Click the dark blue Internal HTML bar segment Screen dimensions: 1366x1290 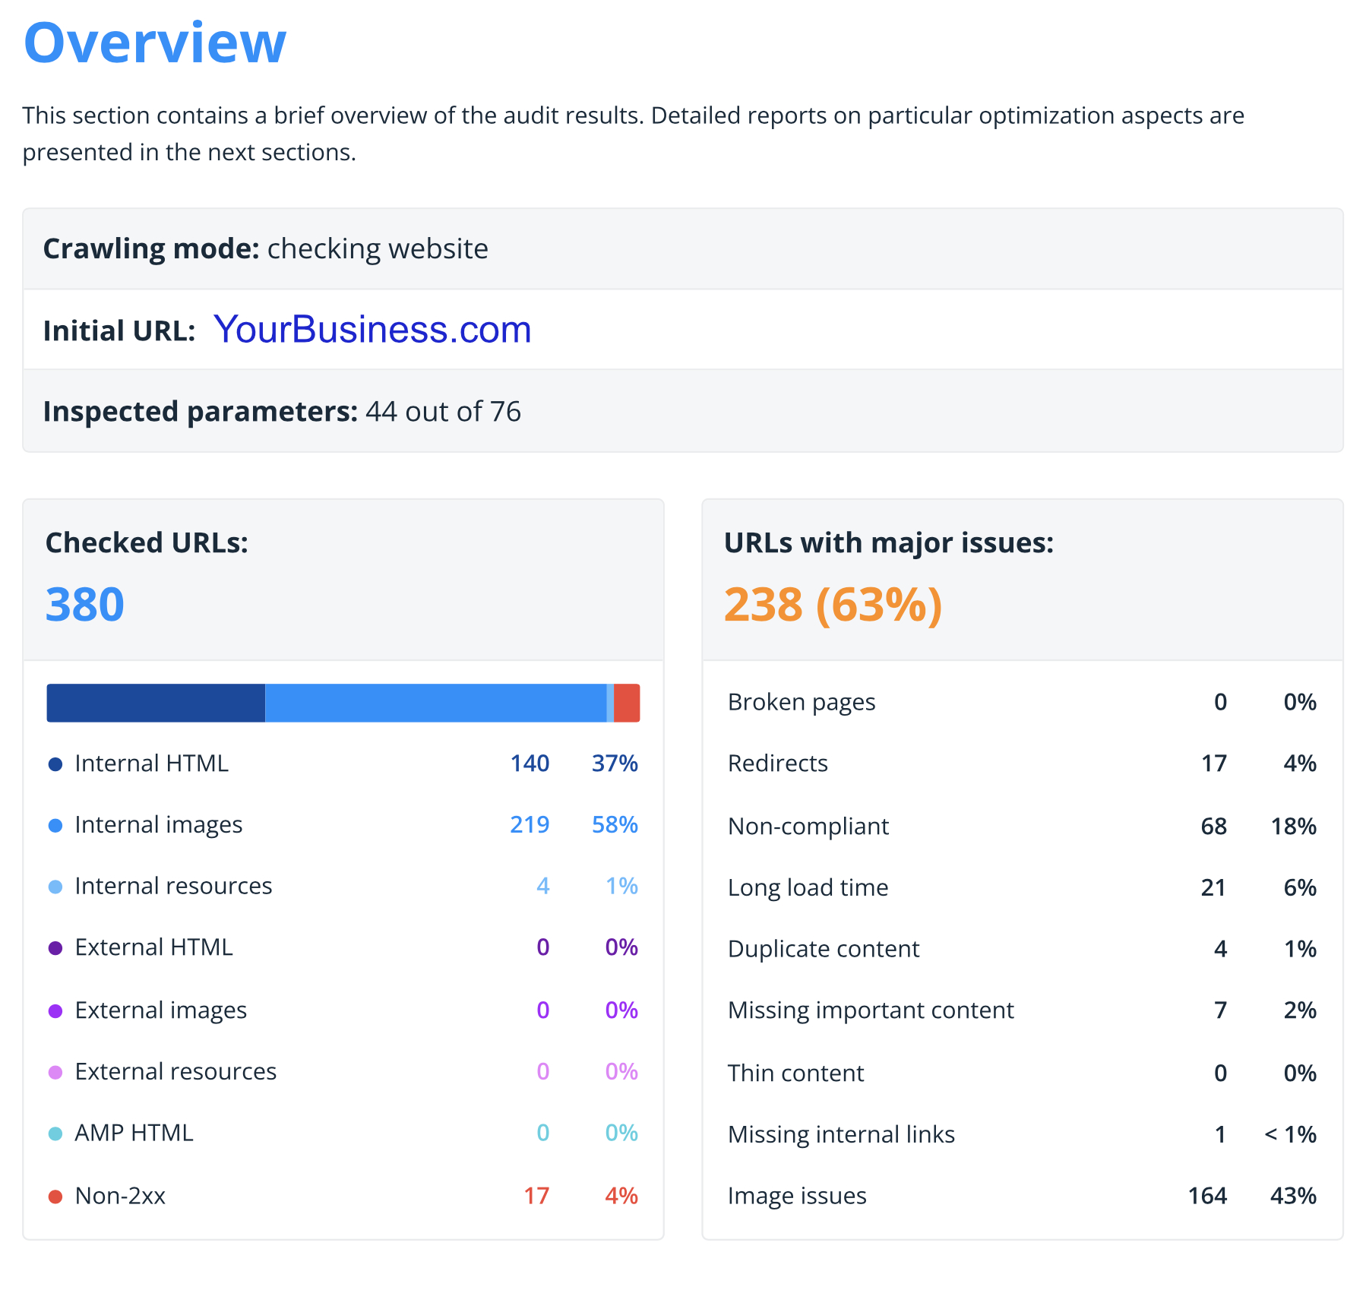tap(156, 703)
